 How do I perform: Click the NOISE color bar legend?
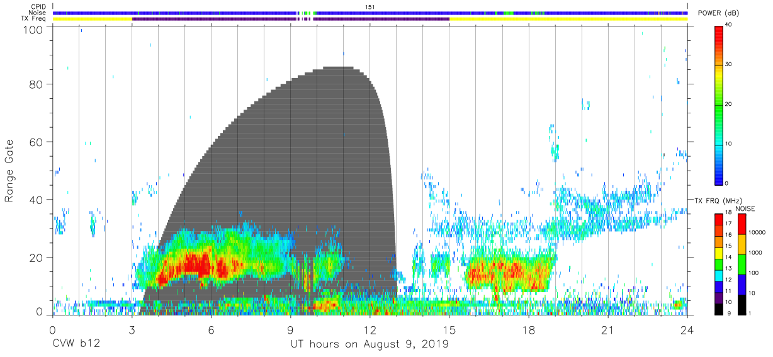[x=742, y=263]
